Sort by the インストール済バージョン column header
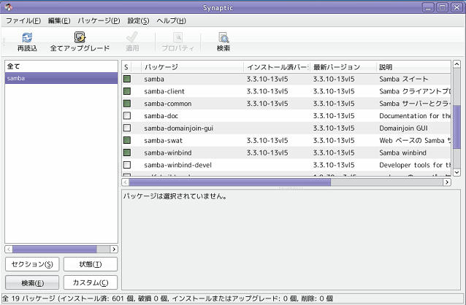 pos(277,67)
